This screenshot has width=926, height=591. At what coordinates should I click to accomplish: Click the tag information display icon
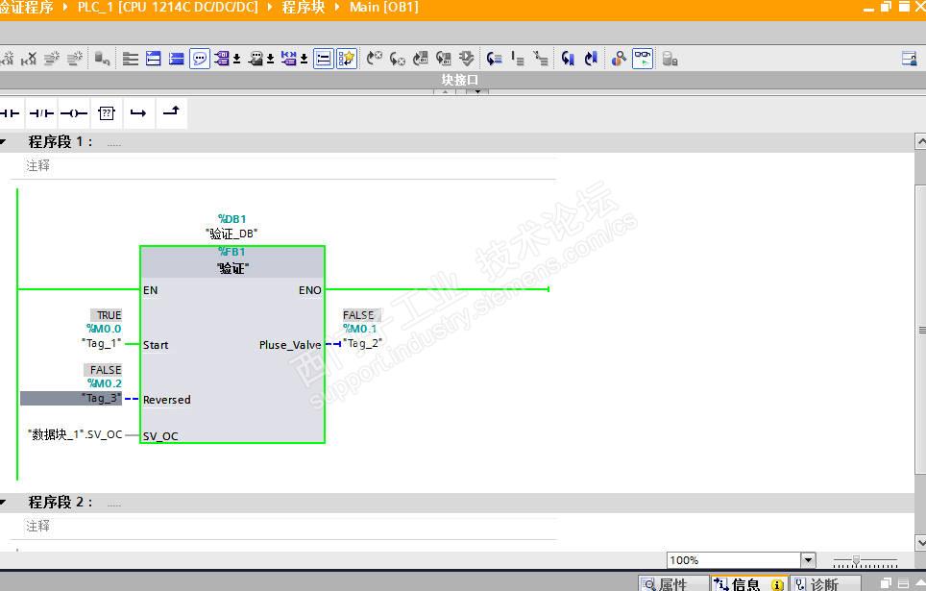pyautogui.click(x=256, y=59)
